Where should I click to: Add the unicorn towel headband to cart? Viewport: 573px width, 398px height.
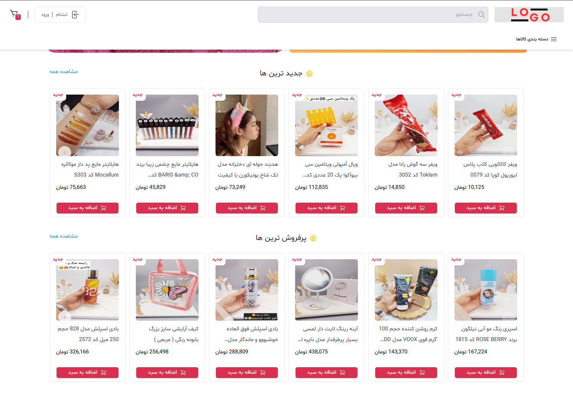[247, 208]
